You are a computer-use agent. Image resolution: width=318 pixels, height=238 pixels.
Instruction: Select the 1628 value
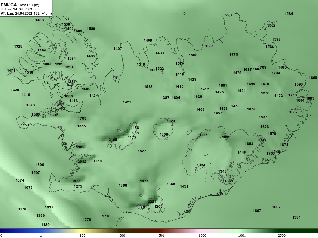click(198, 96)
